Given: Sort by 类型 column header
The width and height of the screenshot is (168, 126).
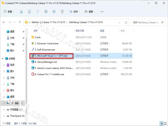Looking at the screenshot, I should pos(102,31).
